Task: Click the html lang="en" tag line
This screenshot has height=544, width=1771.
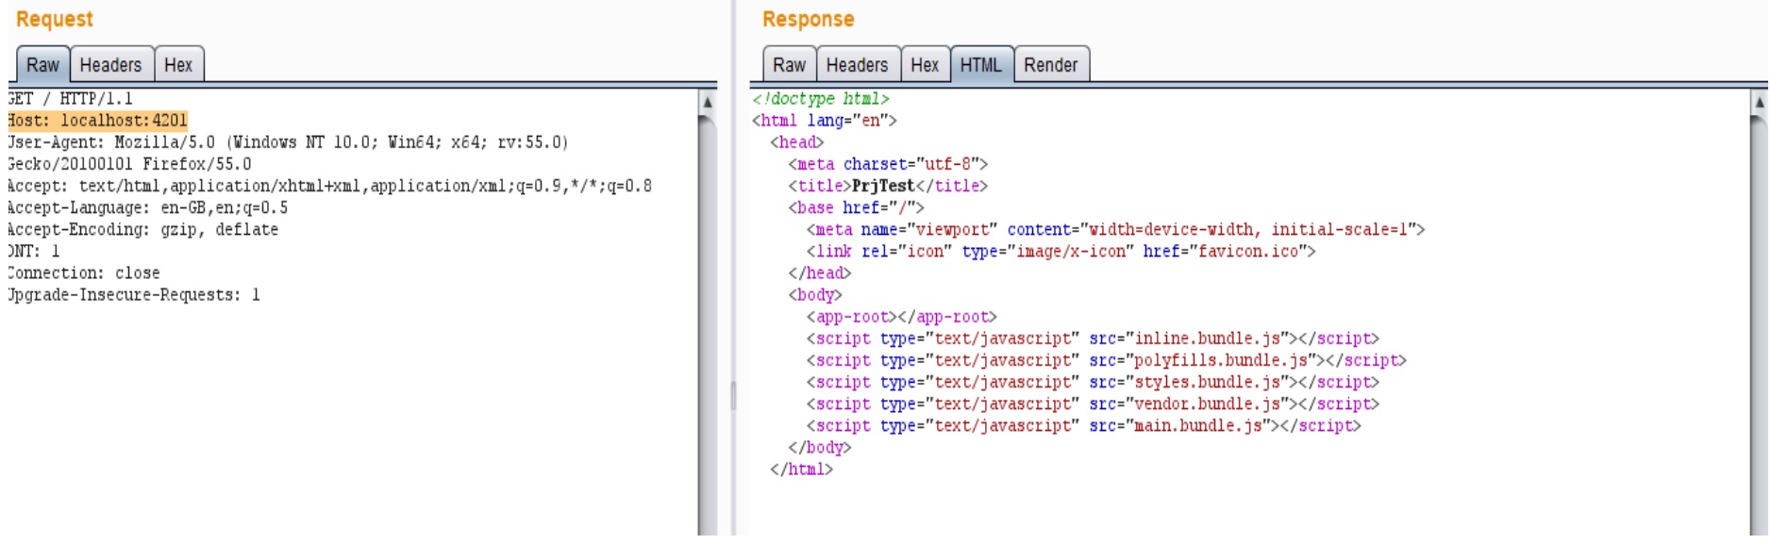Action: (x=825, y=121)
